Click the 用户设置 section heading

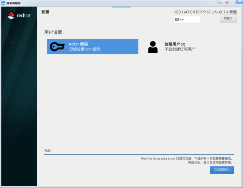[x=53, y=32]
